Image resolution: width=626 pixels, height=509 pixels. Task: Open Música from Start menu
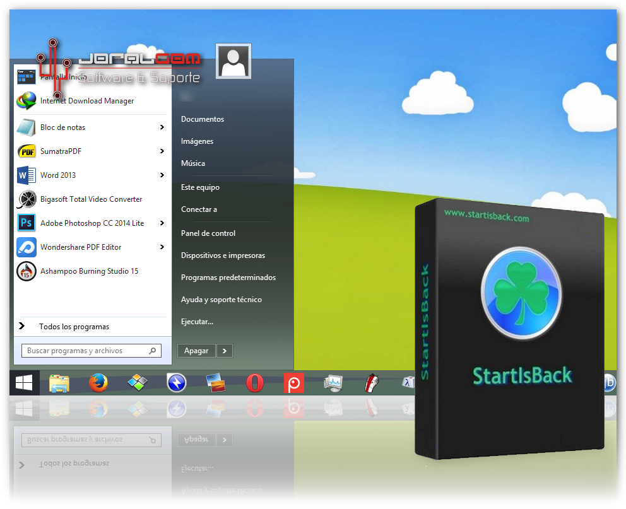point(193,163)
